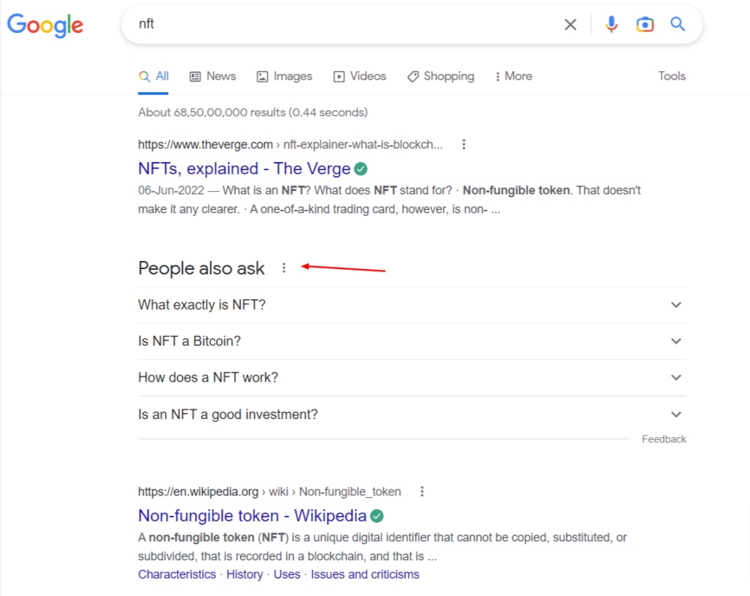Open the Videos search tab
The height and width of the screenshot is (596, 750).
click(x=359, y=76)
